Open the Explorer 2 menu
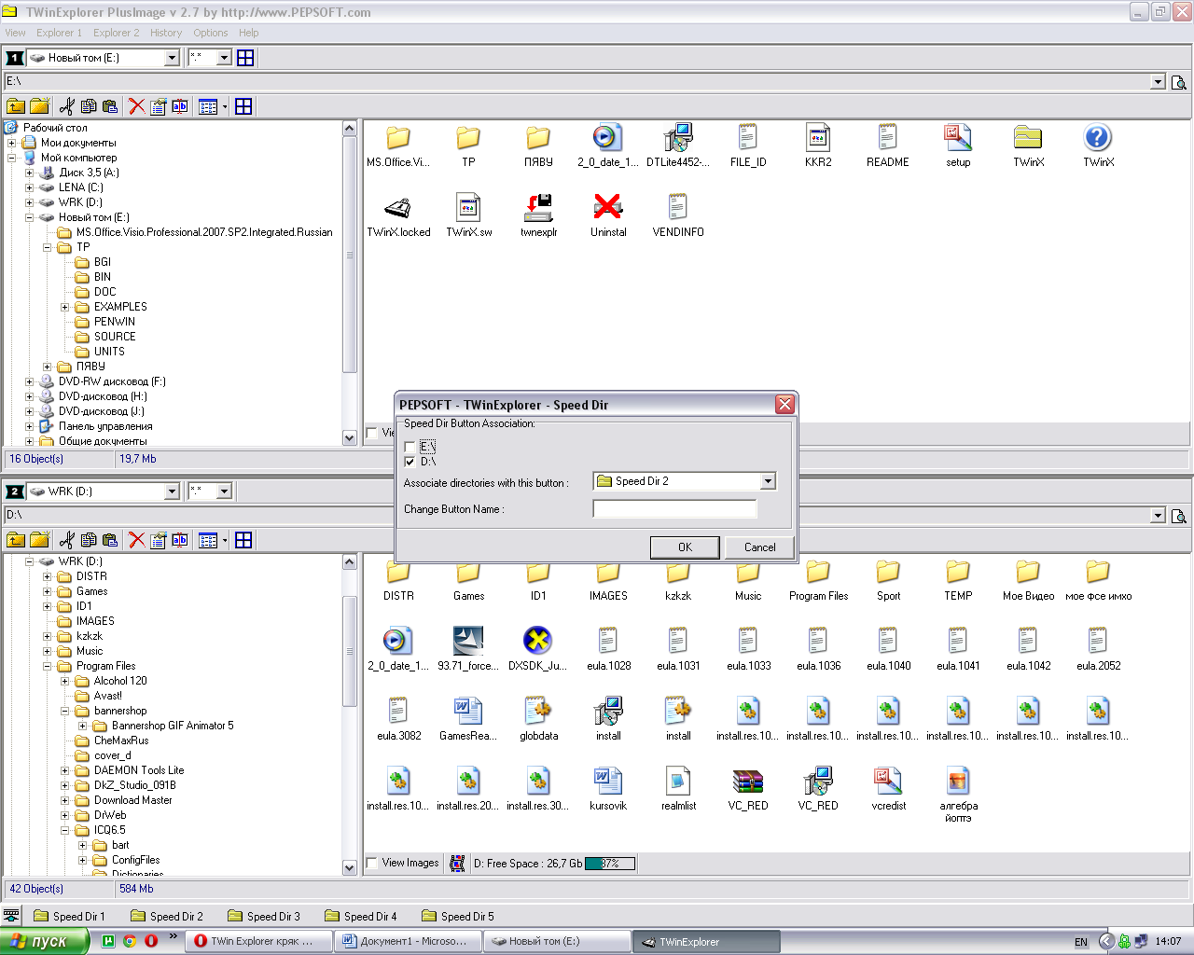The image size is (1194, 955). 116,33
